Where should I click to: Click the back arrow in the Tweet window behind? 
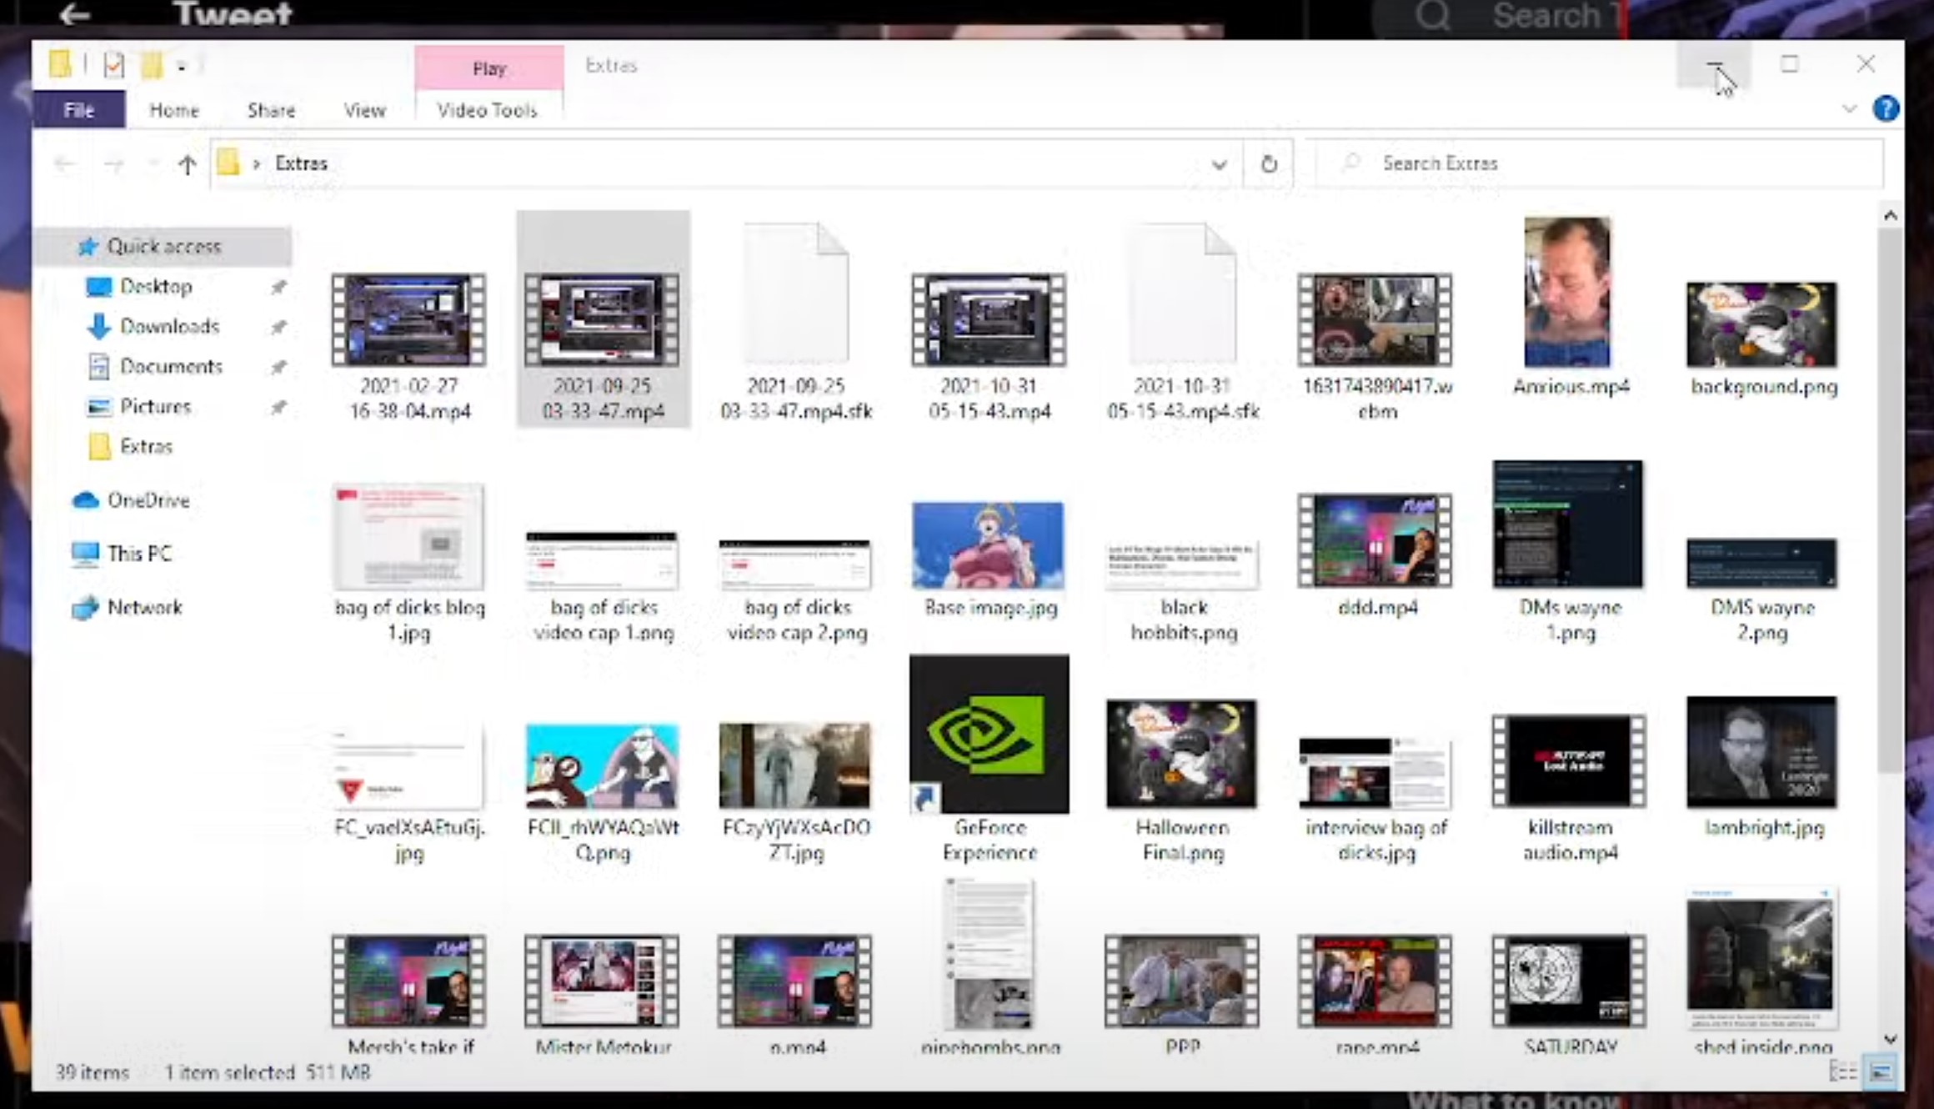coord(75,13)
